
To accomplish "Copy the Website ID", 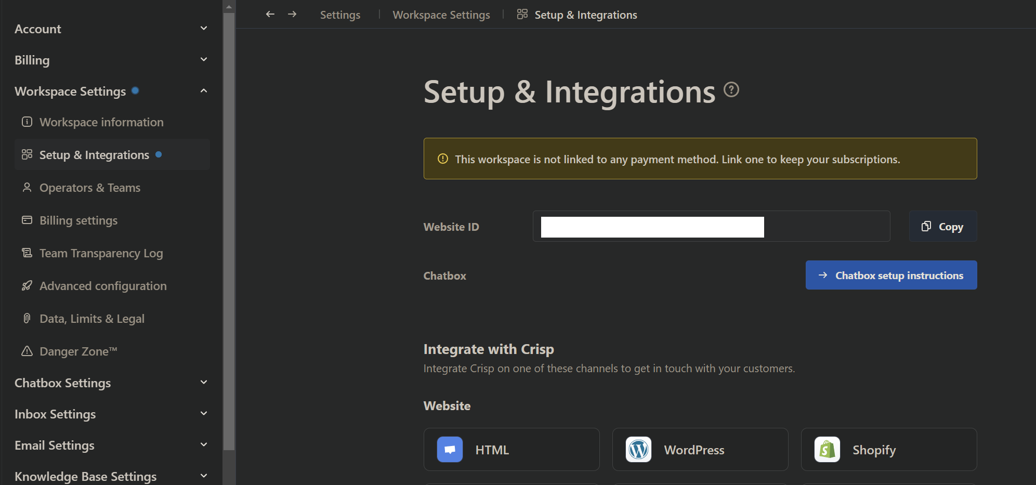I will click(942, 226).
